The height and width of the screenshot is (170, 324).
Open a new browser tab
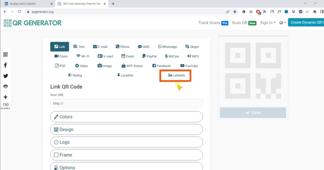[x=113, y=4]
